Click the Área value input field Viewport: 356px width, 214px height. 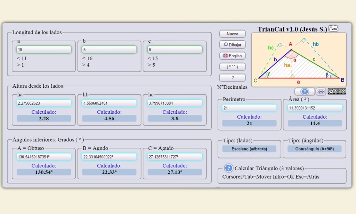315,108
